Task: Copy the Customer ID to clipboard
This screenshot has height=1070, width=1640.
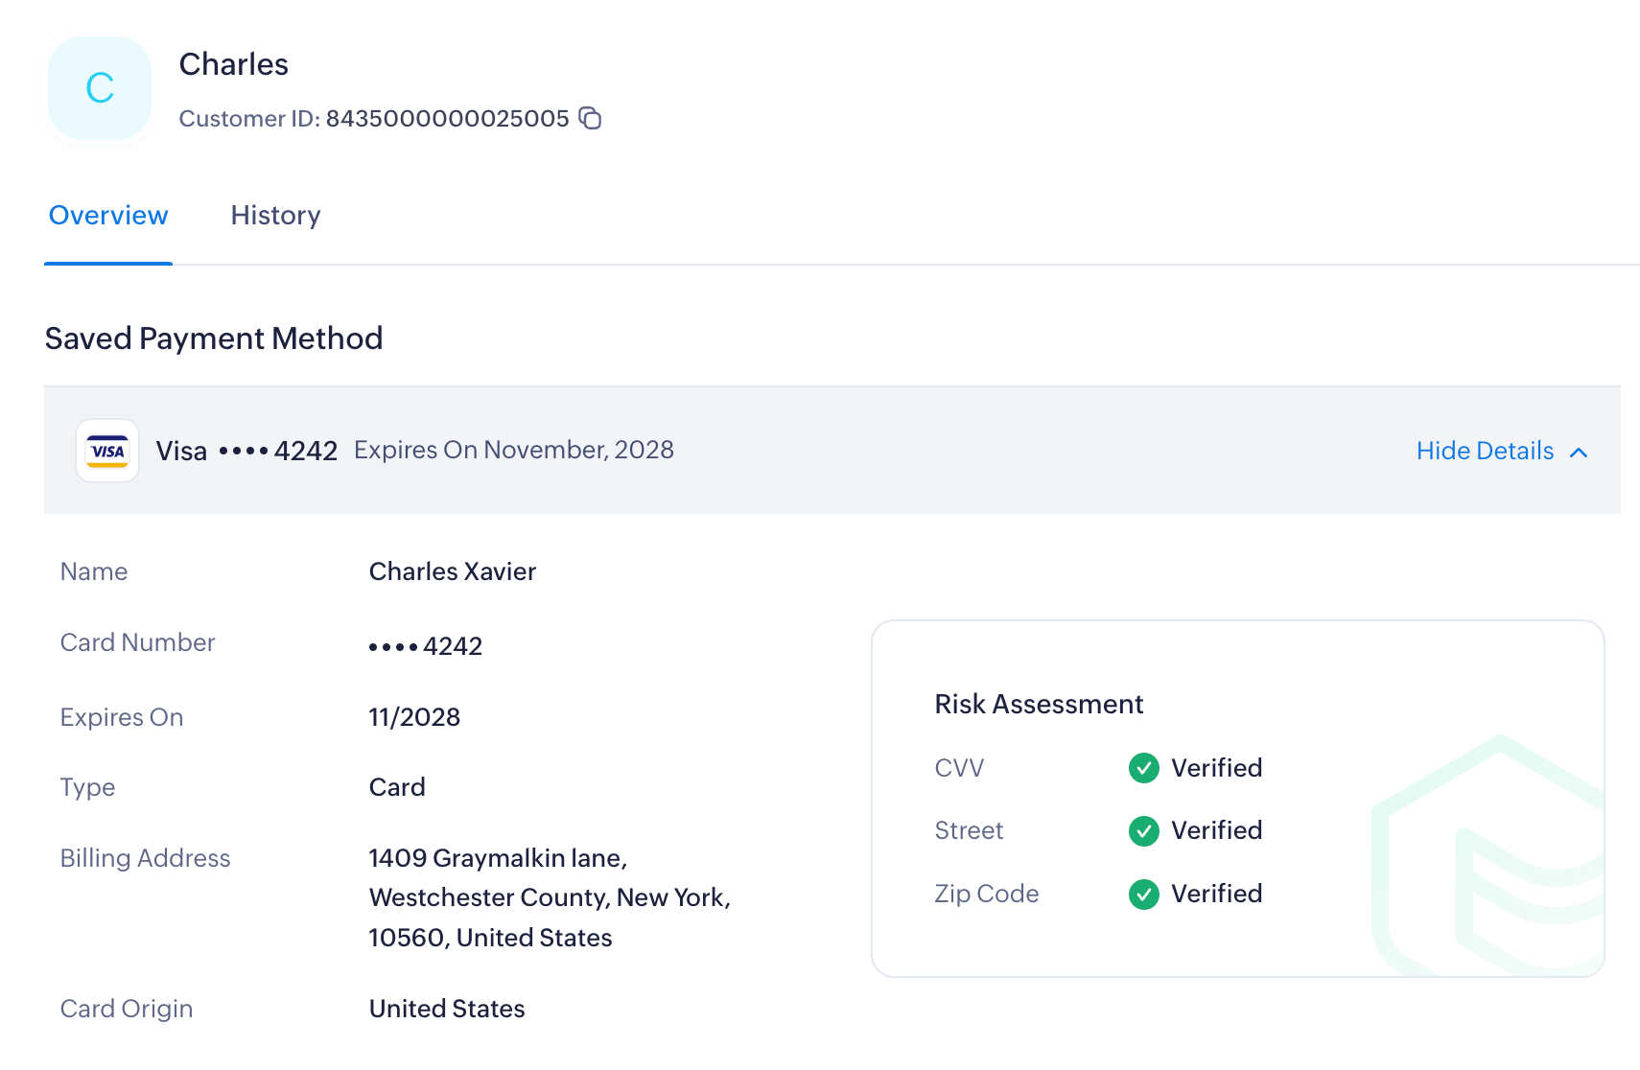Action: (590, 118)
